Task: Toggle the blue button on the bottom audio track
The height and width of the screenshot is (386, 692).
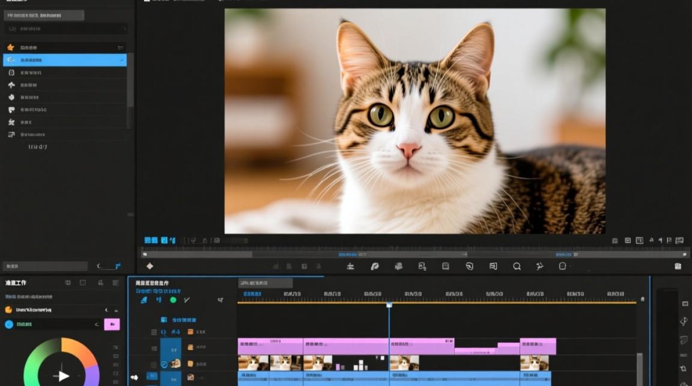Action: coord(152,376)
